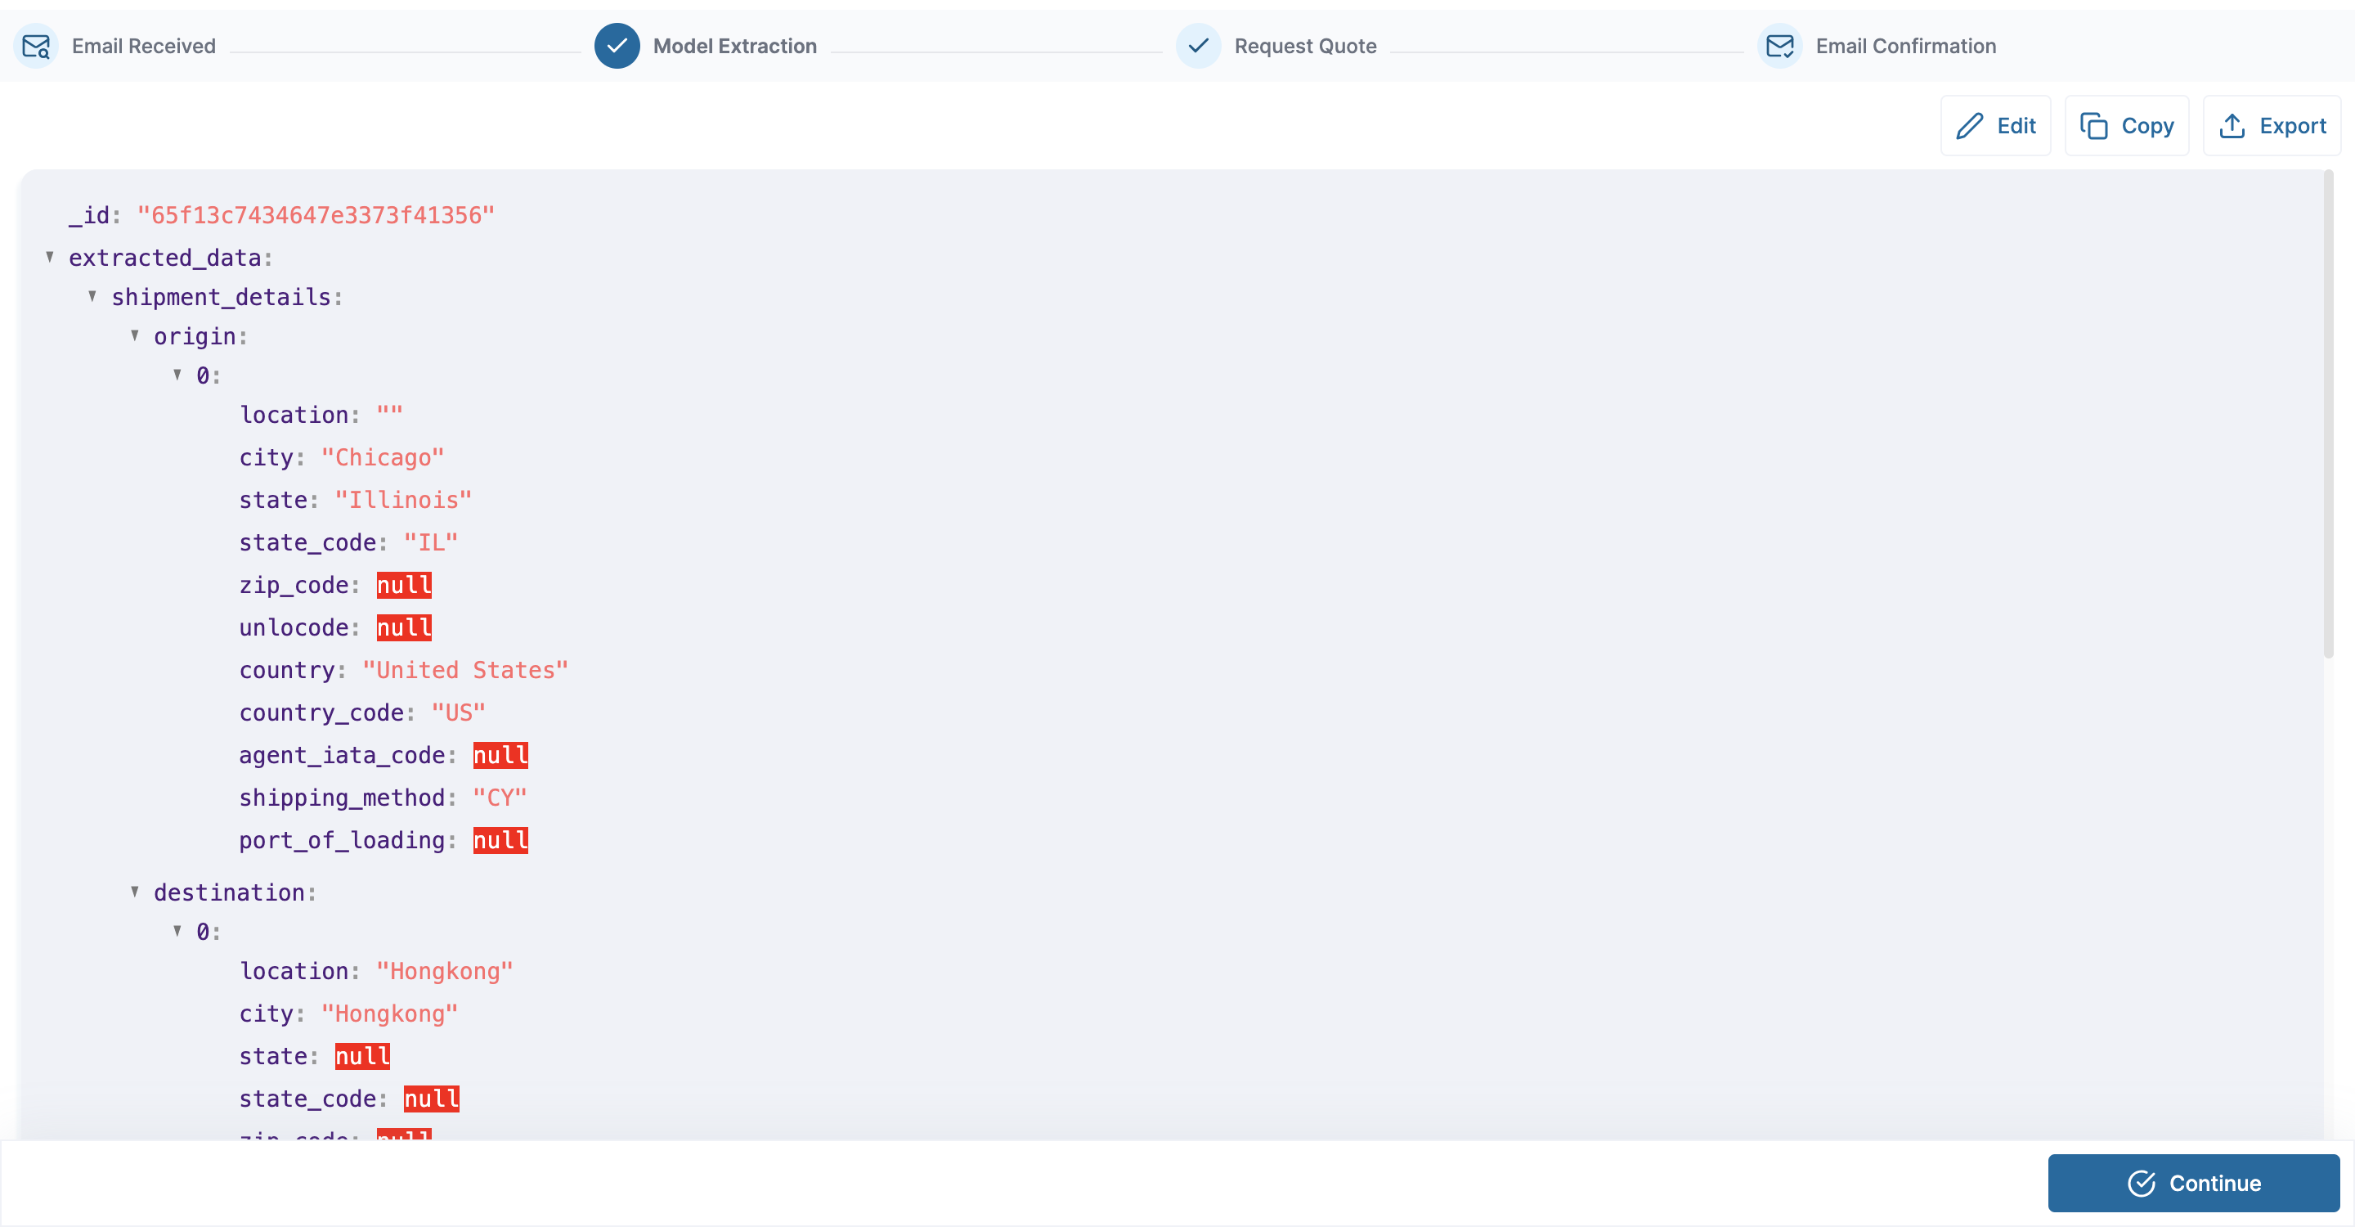Click the pencil icon on Edit

[1969, 125]
